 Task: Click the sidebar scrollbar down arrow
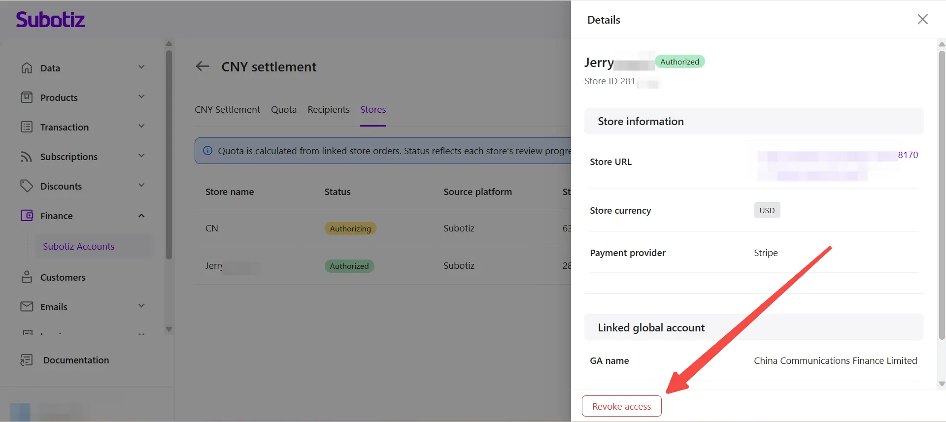tap(169, 329)
